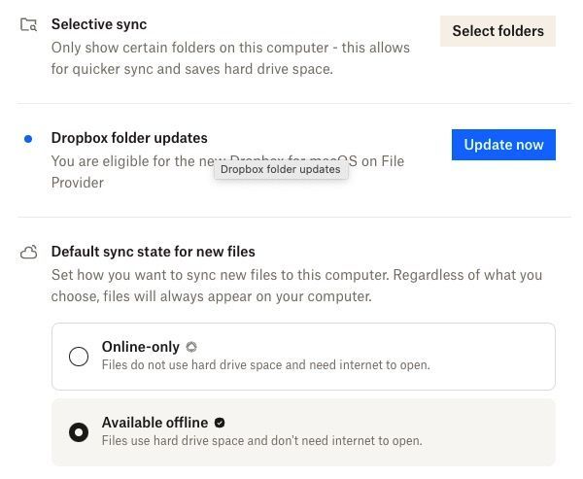Select the Available offline radio button
This screenshot has height=479, width=583.
(79, 432)
